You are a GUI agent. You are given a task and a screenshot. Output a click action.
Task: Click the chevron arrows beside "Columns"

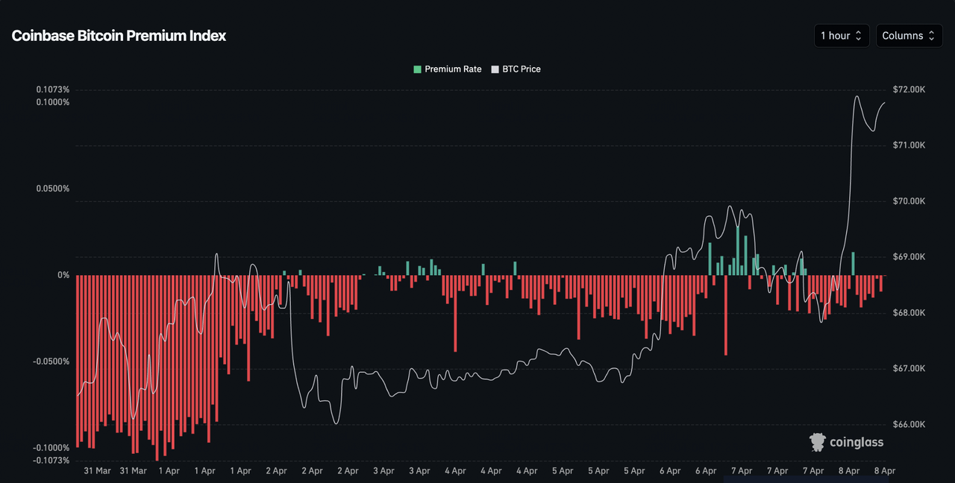(x=932, y=36)
